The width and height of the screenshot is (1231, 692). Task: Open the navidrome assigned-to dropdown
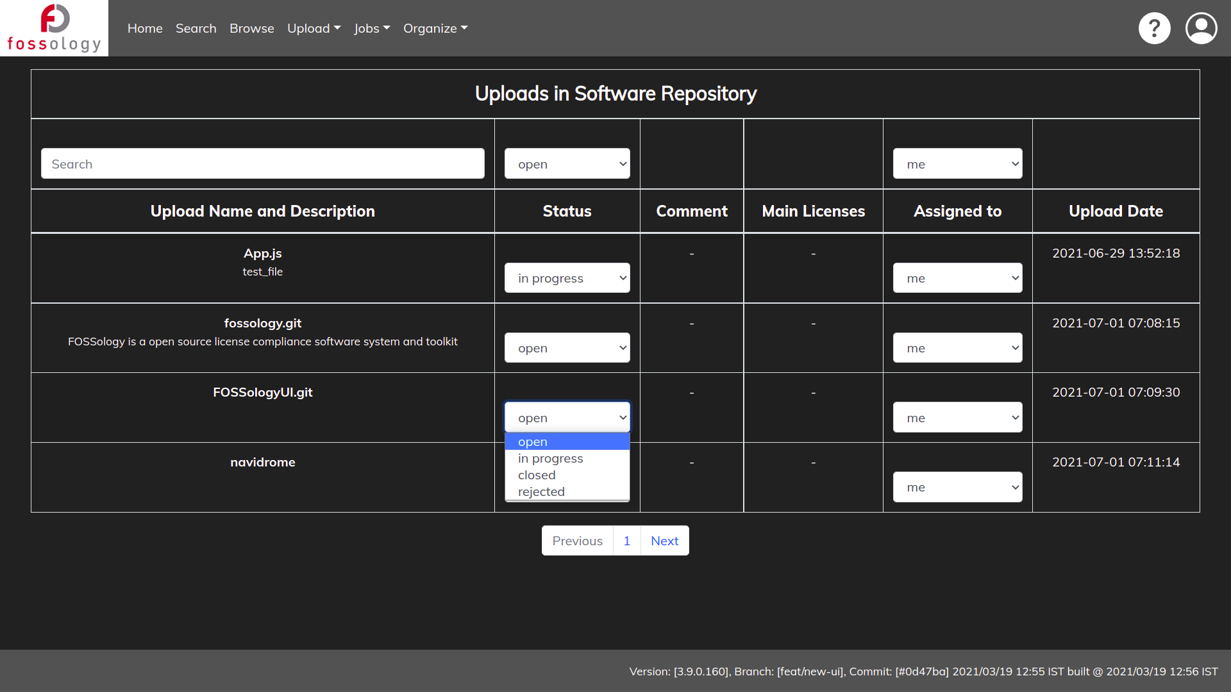pyautogui.click(x=958, y=488)
